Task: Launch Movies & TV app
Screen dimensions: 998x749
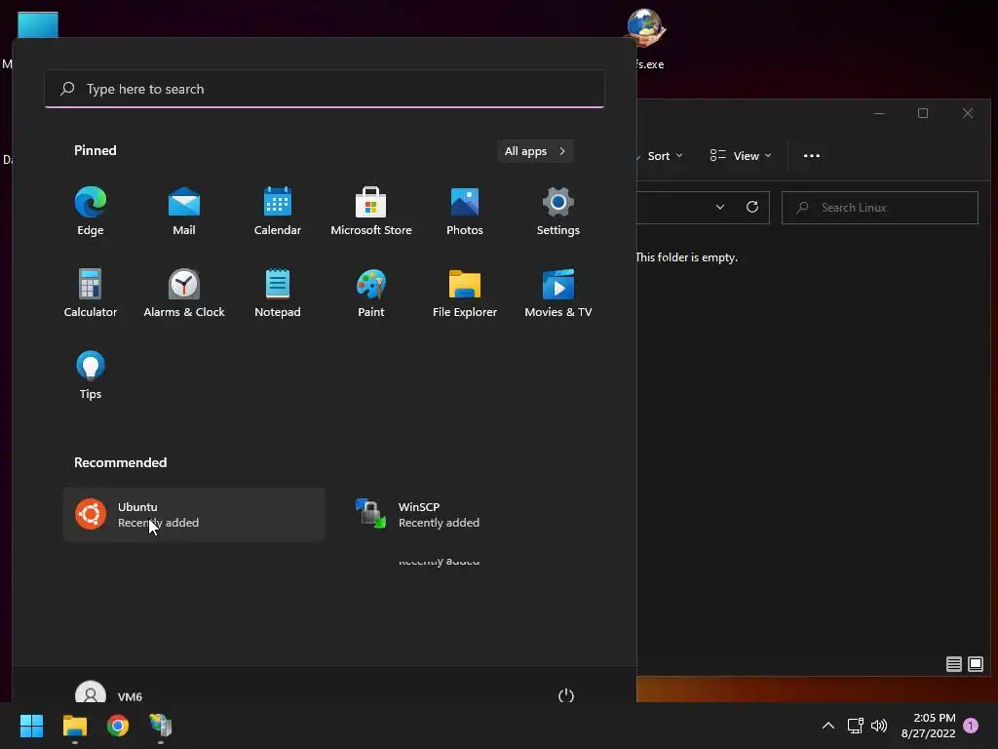Action: pyautogui.click(x=558, y=293)
